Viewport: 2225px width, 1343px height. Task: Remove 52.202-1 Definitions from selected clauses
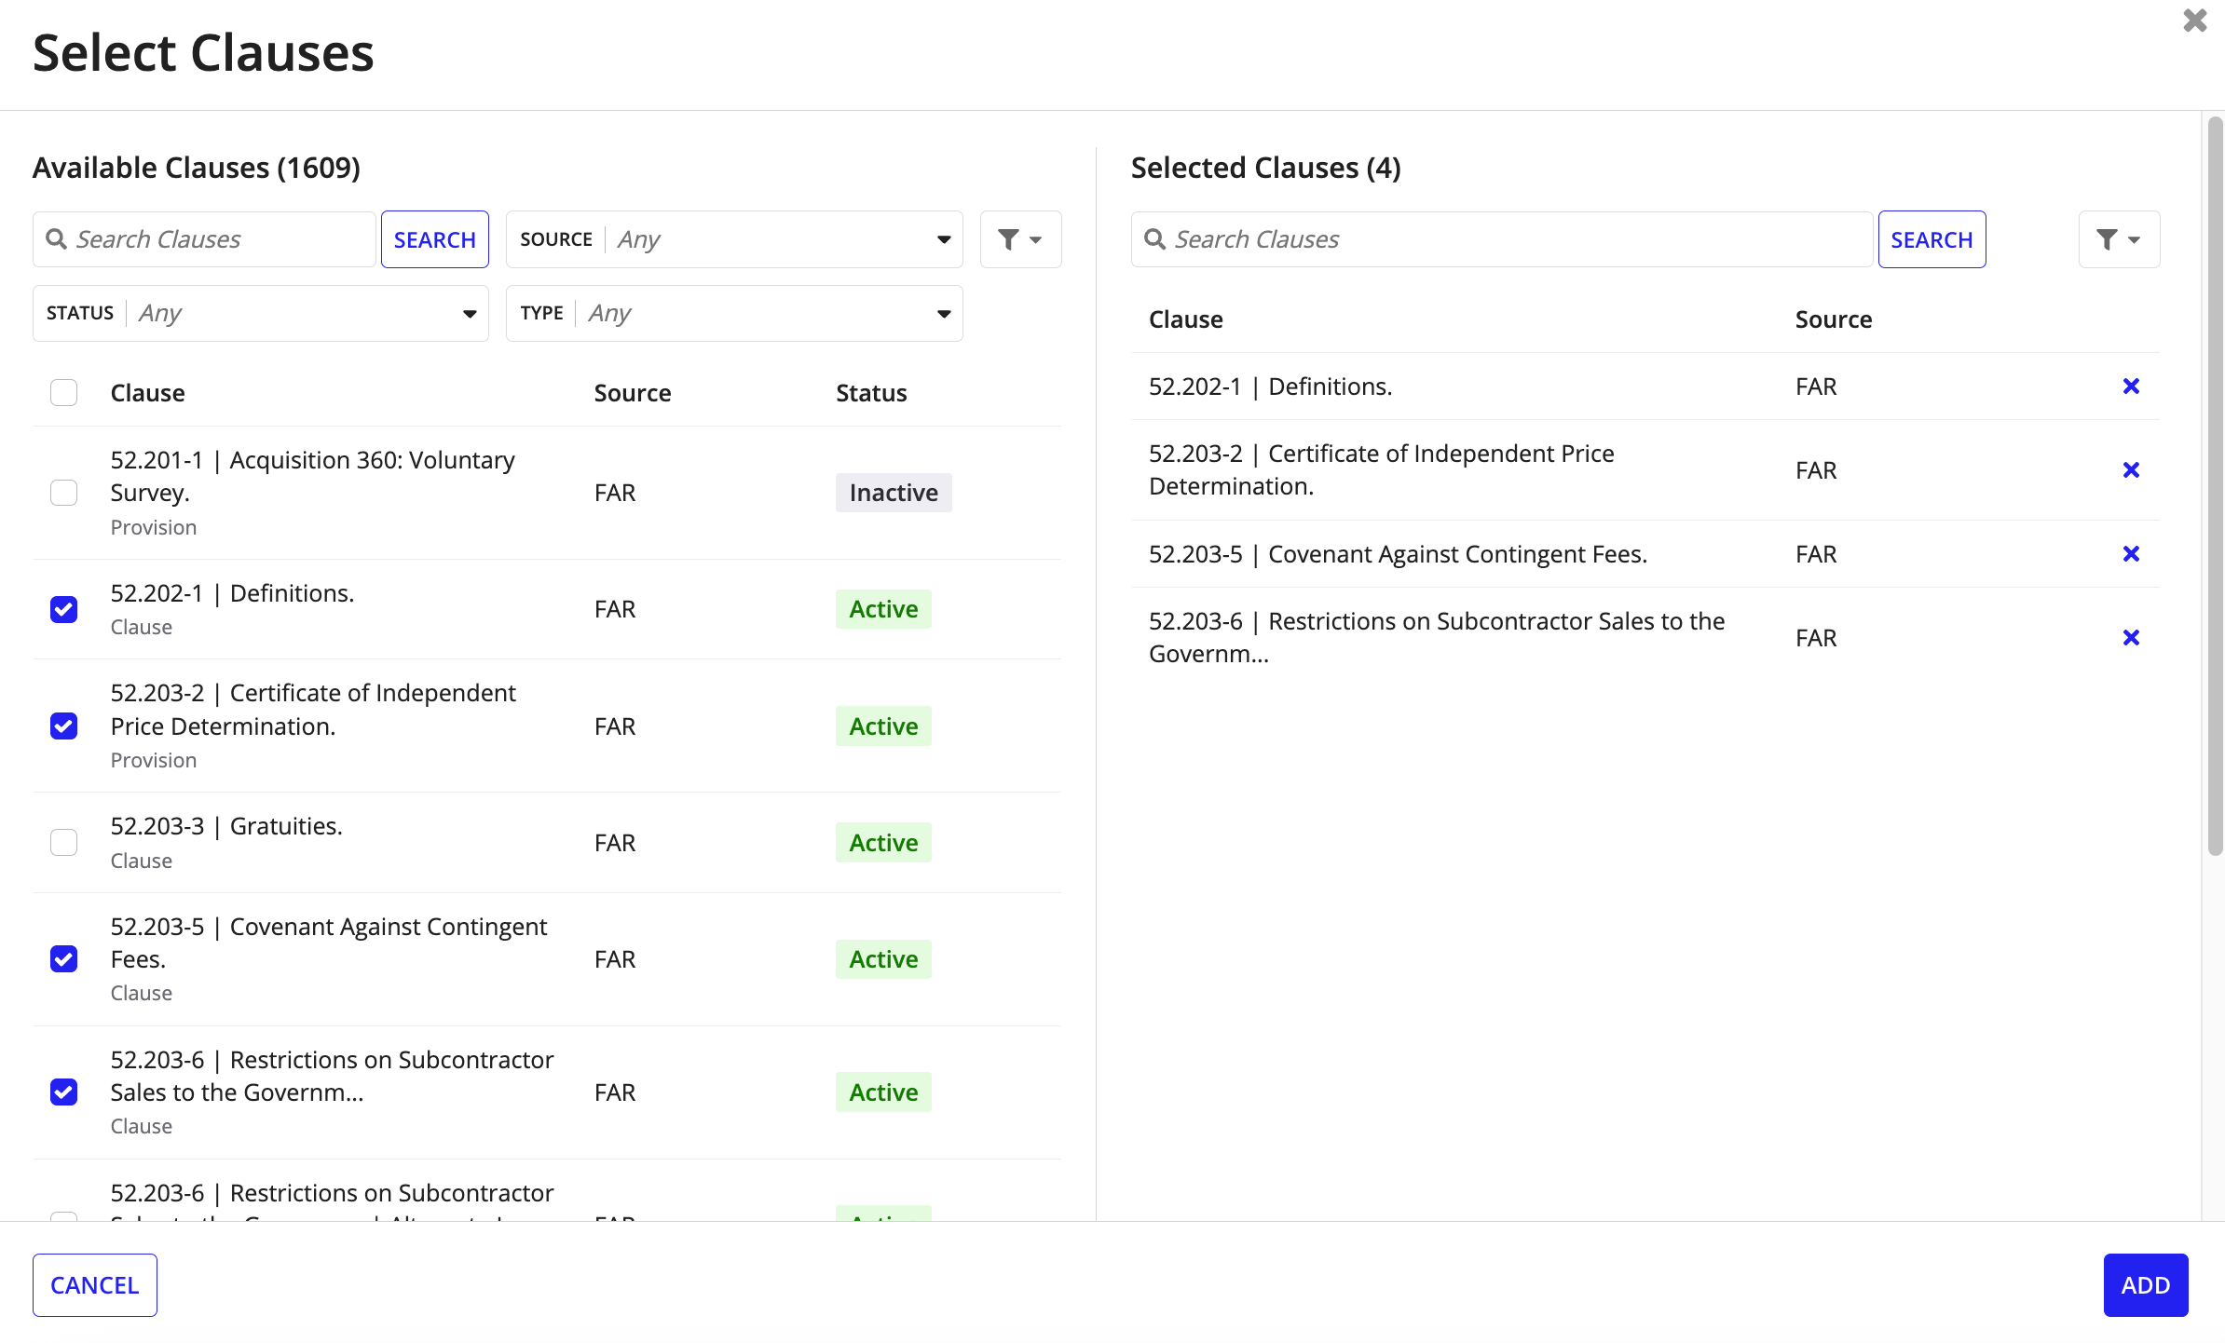coord(2131,387)
